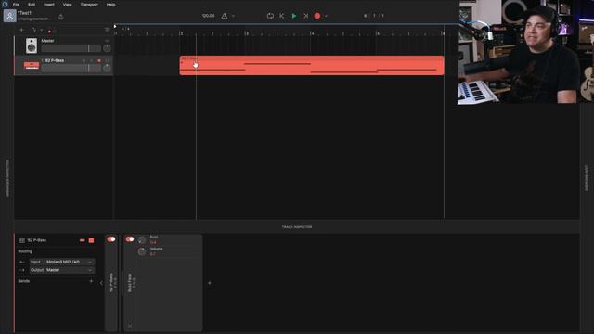Toggle record arm on '52 P-Bass track
This screenshot has width=594, height=334.
pos(99,60)
